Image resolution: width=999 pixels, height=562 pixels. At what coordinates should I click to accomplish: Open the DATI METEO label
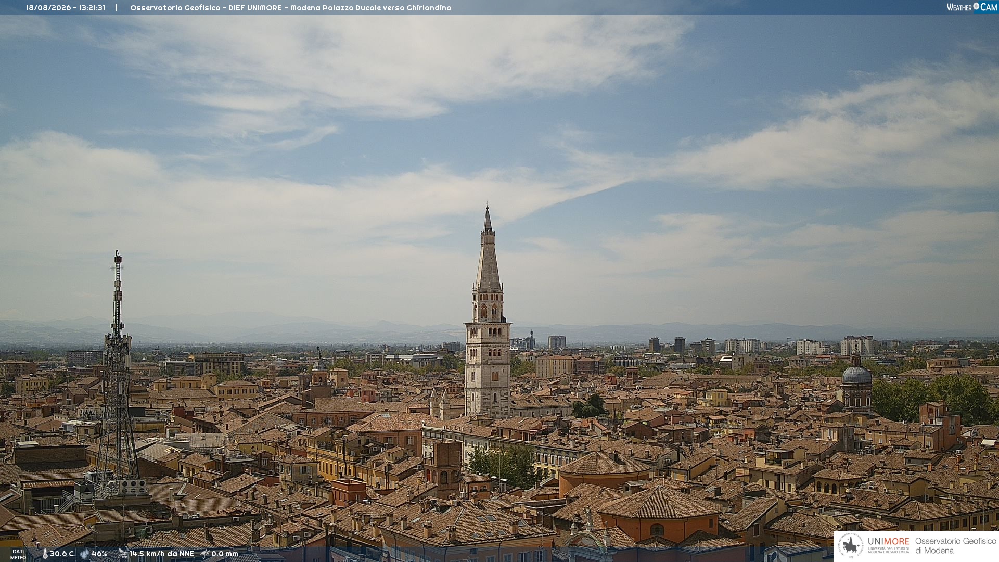pyautogui.click(x=18, y=555)
